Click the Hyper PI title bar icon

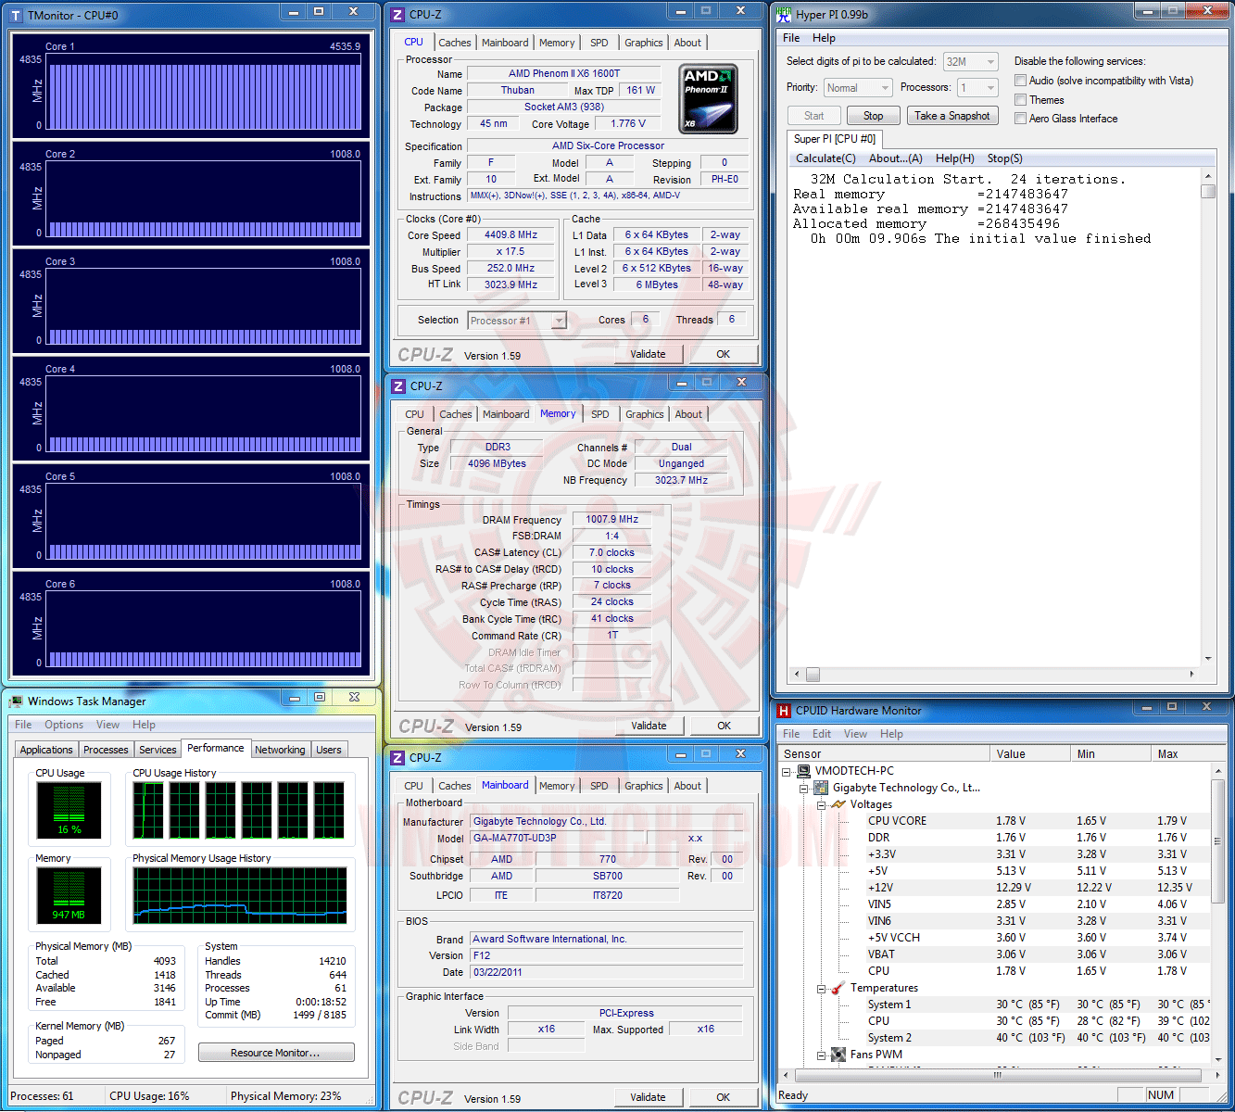tap(784, 15)
